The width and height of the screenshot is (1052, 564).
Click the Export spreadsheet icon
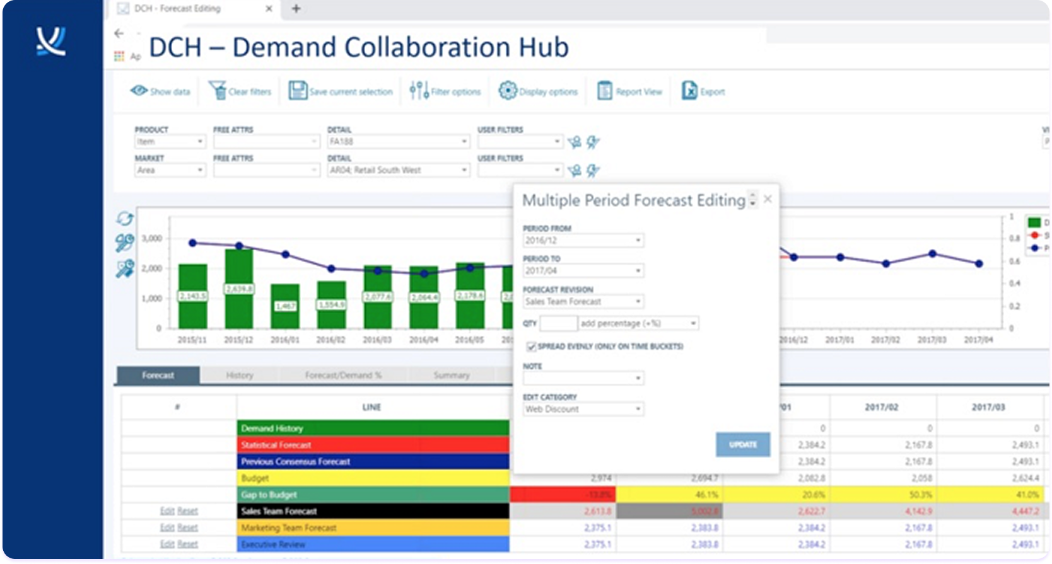pyautogui.click(x=689, y=91)
